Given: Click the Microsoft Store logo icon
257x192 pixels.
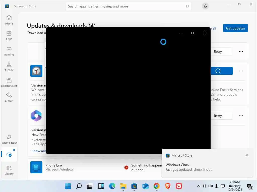Looking at the screenshot, I should pos(7,6).
